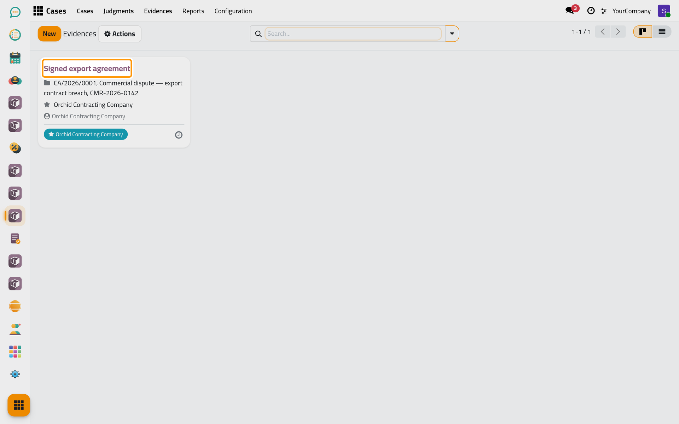Click the orange app launcher button

click(19, 405)
